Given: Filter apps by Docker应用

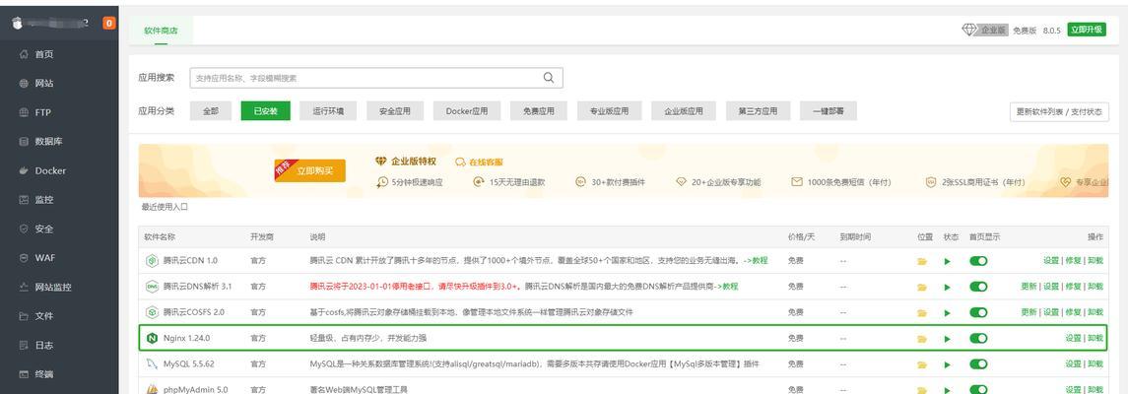Looking at the screenshot, I should pos(467,111).
